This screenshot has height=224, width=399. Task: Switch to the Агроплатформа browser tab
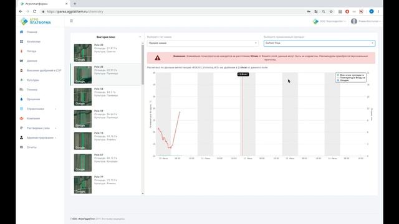point(44,4)
